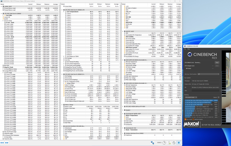Viewport: 231px width, 146px height.
Task: Collapse the Core Usage group
Action: click(x=3, y=73)
